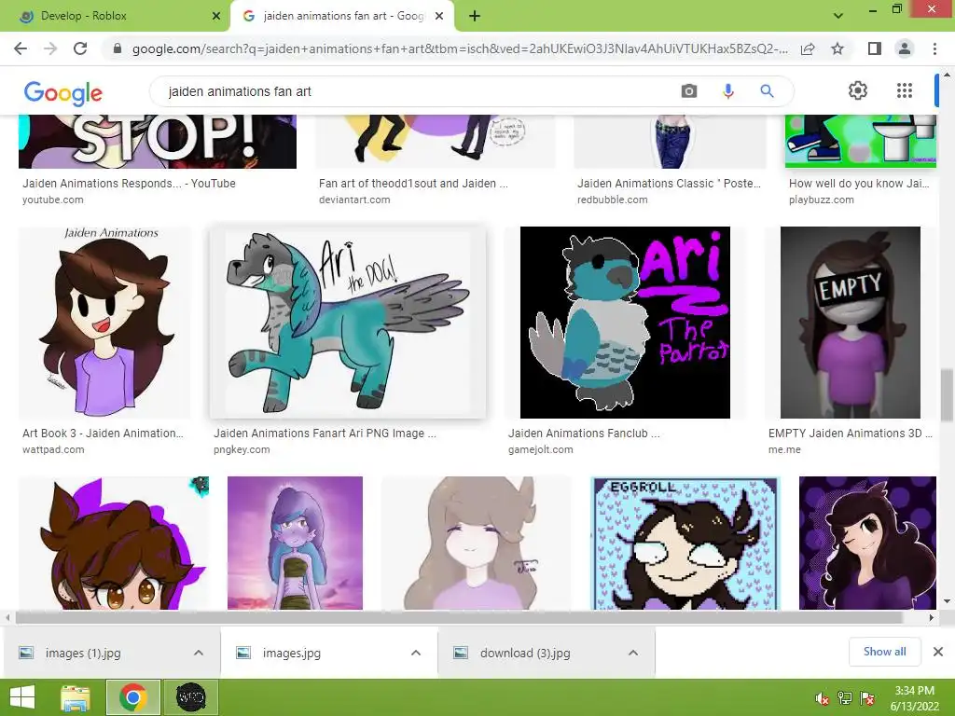View site information lock icon
This screenshot has height=716, width=955.
click(118, 48)
